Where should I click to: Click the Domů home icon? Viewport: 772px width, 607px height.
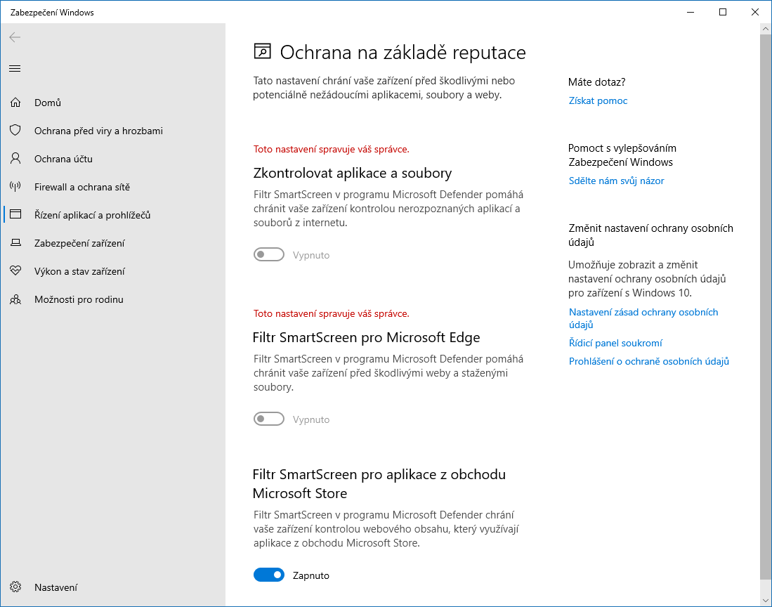coord(15,103)
